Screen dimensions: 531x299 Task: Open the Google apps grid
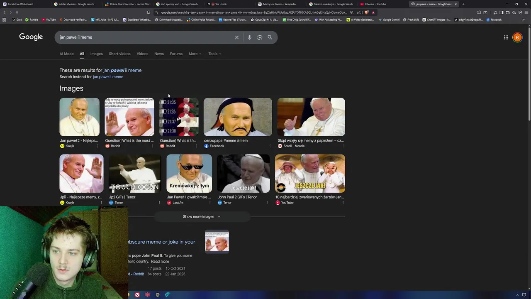coord(506,37)
